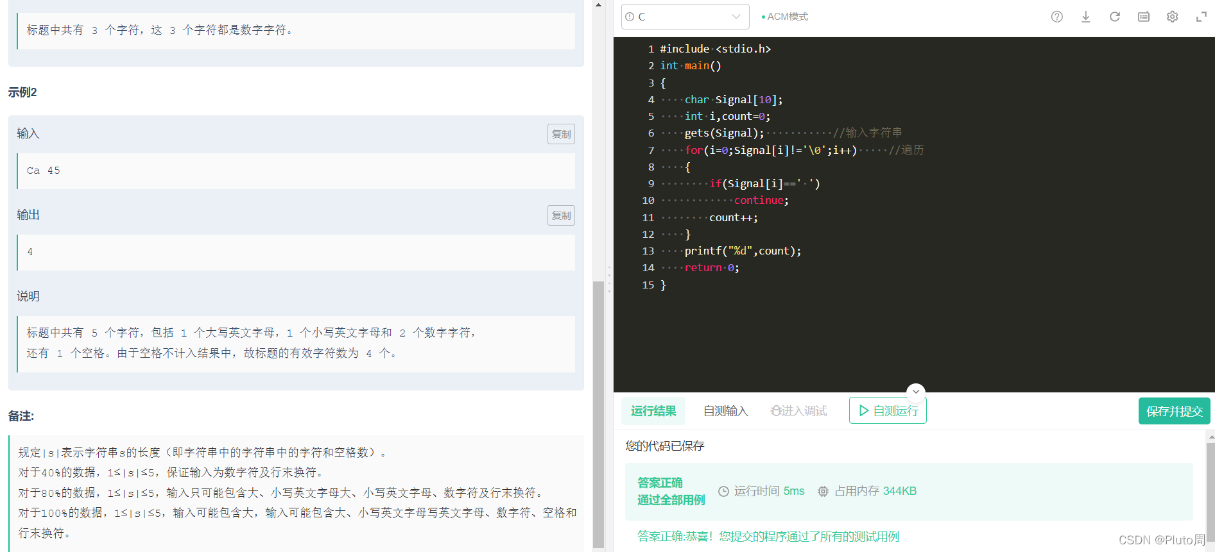Click code line 2 int main()

coord(691,65)
